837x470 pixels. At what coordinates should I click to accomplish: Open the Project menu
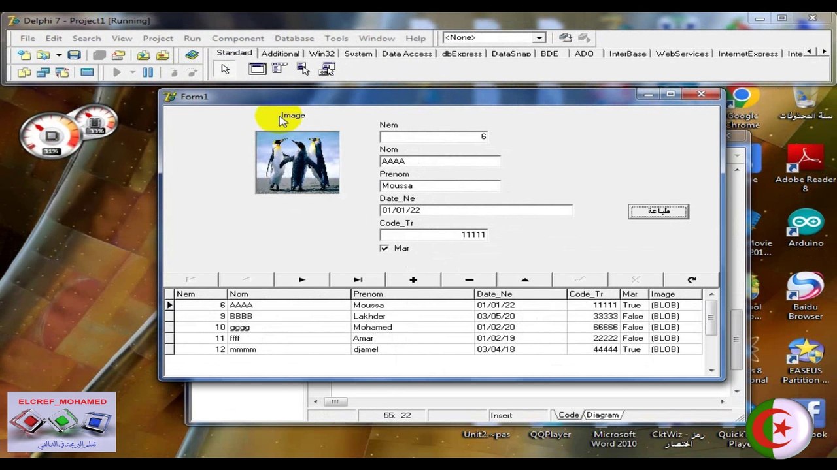[158, 39]
